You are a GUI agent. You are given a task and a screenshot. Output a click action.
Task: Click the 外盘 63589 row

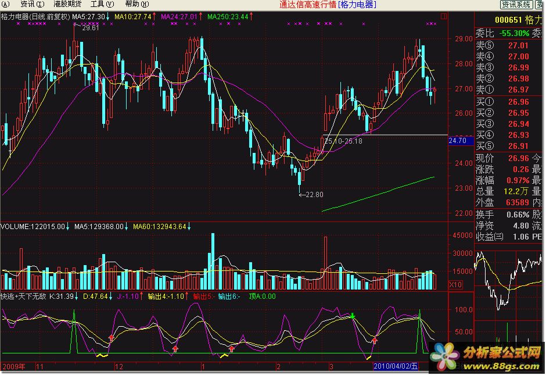[x=502, y=202]
